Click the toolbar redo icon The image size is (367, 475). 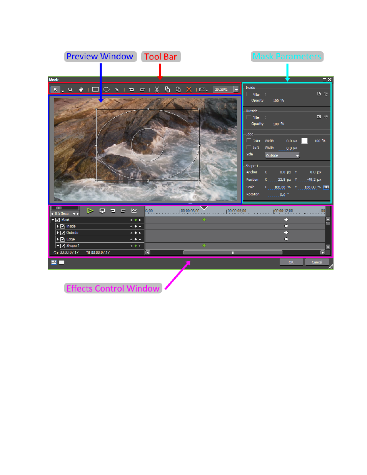142,90
